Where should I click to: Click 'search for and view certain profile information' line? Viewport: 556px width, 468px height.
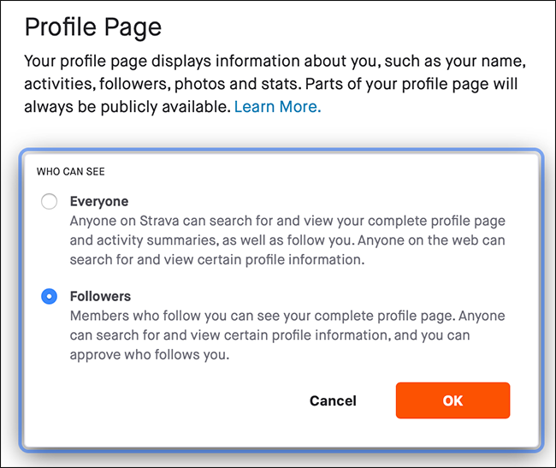click(x=217, y=260)
